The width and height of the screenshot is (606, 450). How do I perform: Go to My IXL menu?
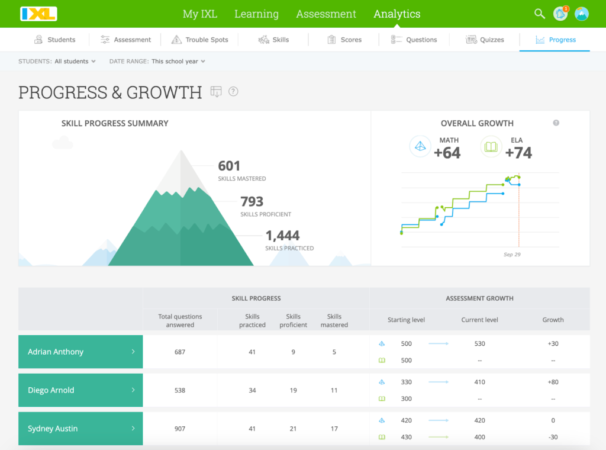click(200, 14)
